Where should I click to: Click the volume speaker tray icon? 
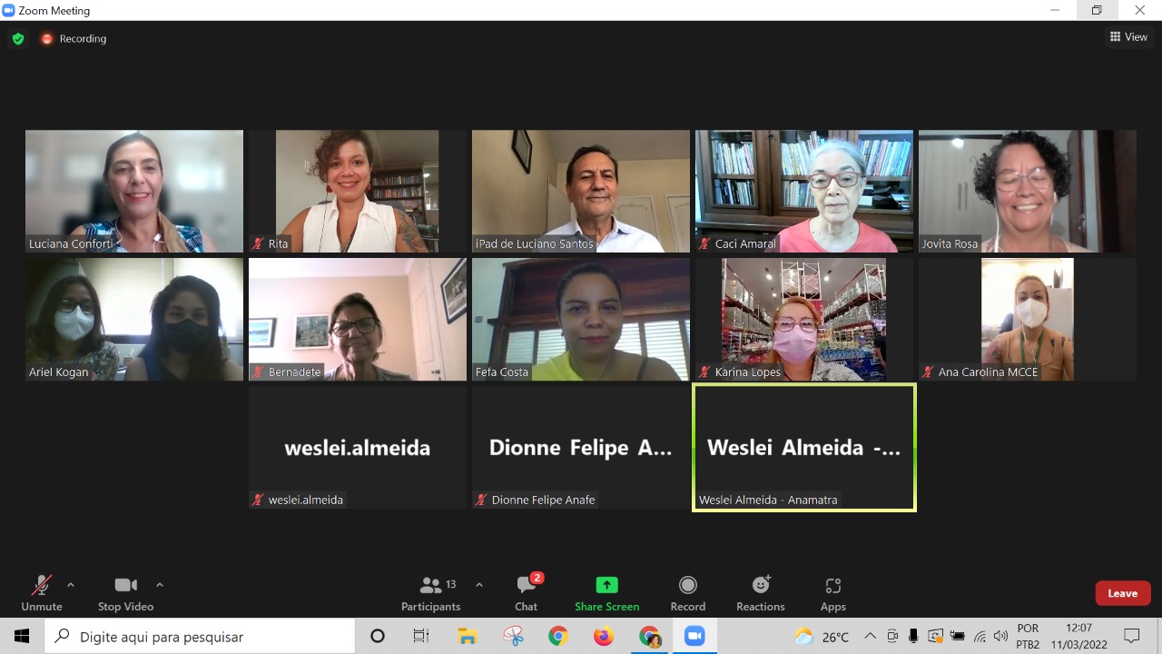pos(1001,637)
